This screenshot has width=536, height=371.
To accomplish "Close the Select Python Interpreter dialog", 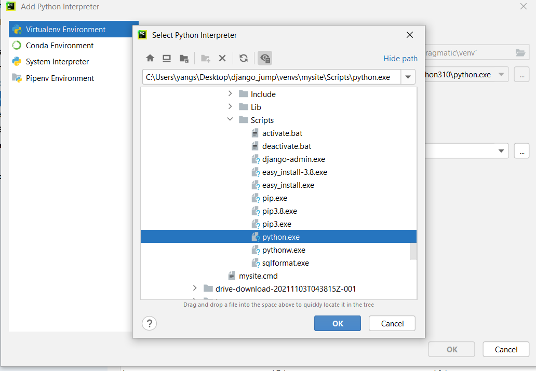I will click(409, 35).
